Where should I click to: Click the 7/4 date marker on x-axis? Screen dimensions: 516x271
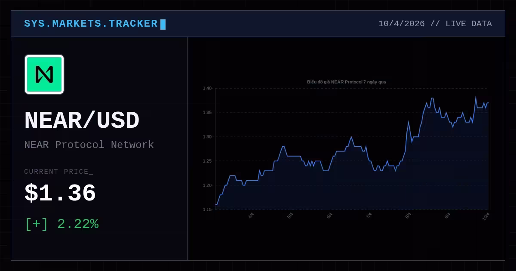click(369, 215)
